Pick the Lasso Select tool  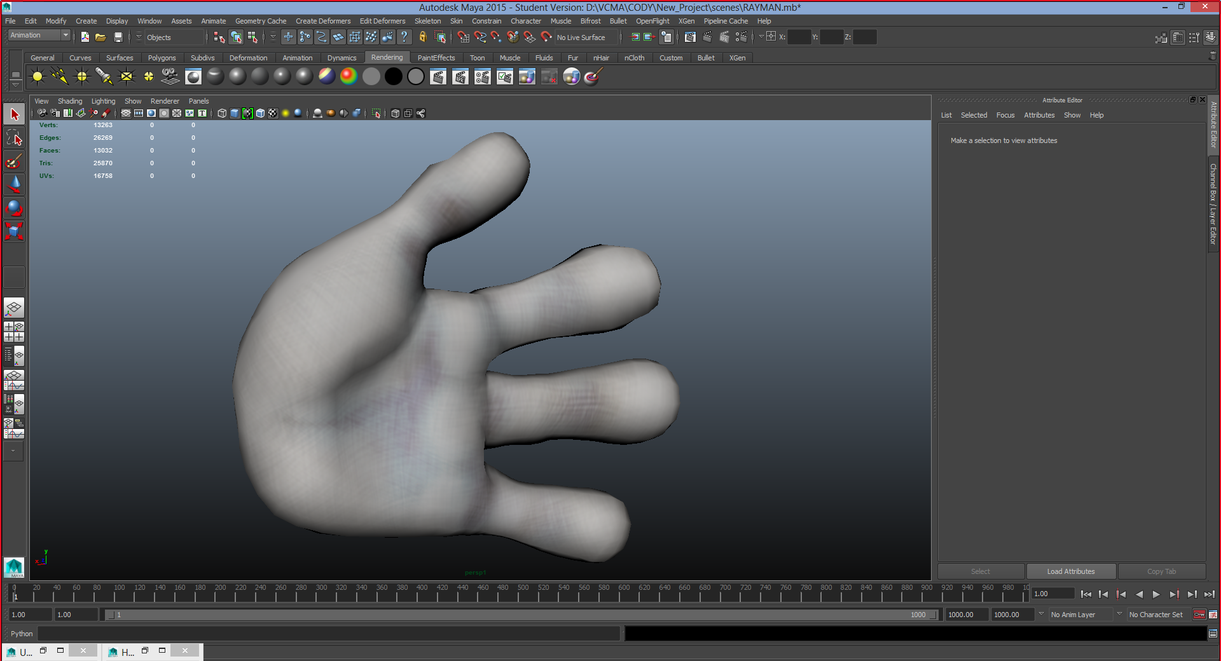(x=14, y=138)
